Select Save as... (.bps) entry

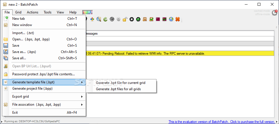click(44, 52)
